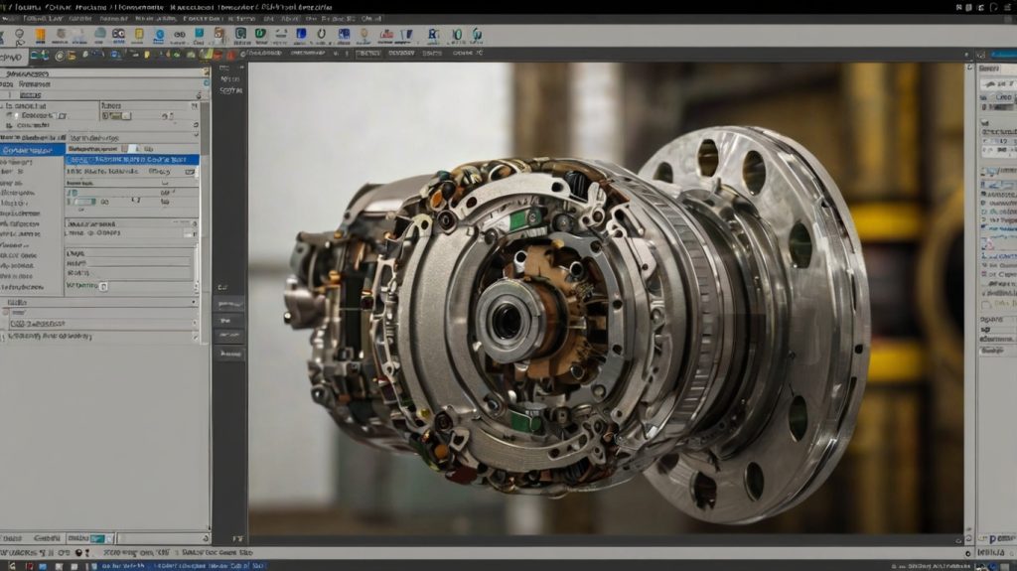Viewport: 1017px width, 571px height.
Task: Click the left panel's vertical scrollbar
Action: pos(206,129)
